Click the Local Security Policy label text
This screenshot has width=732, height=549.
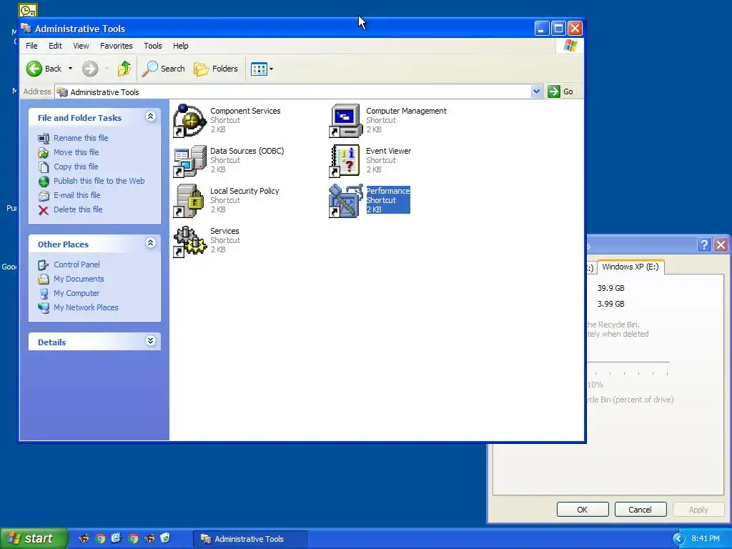pos(244,191)
